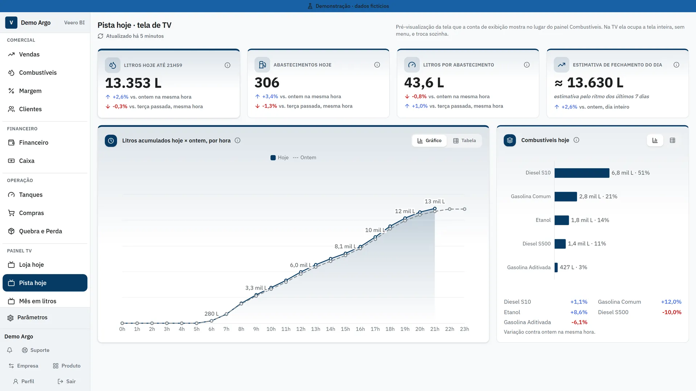
Task: Go to Margem in sidebar
Action: click(45, 91)
